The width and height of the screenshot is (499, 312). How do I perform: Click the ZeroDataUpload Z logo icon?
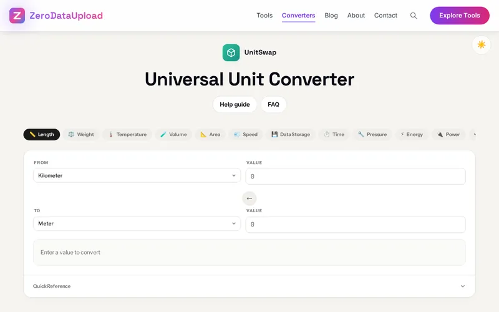(17, 15)
